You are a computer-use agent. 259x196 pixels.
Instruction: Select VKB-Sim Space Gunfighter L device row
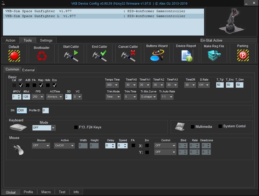click(x=103, y=16)
